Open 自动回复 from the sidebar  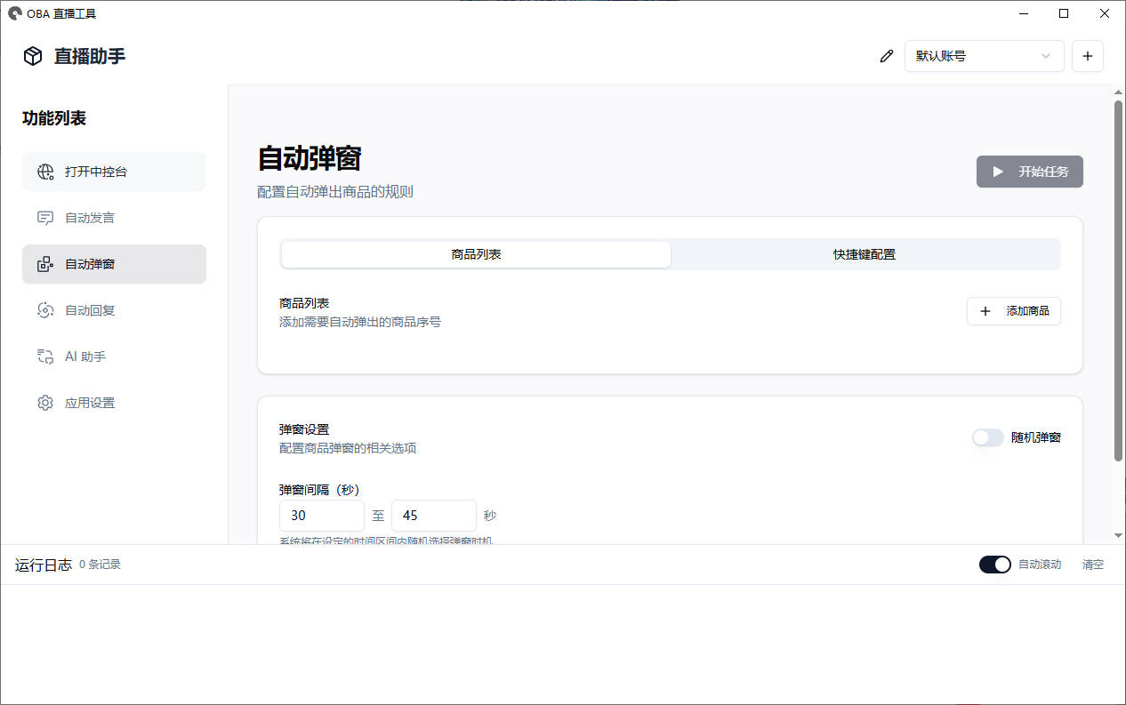click(x=114, y=310)
